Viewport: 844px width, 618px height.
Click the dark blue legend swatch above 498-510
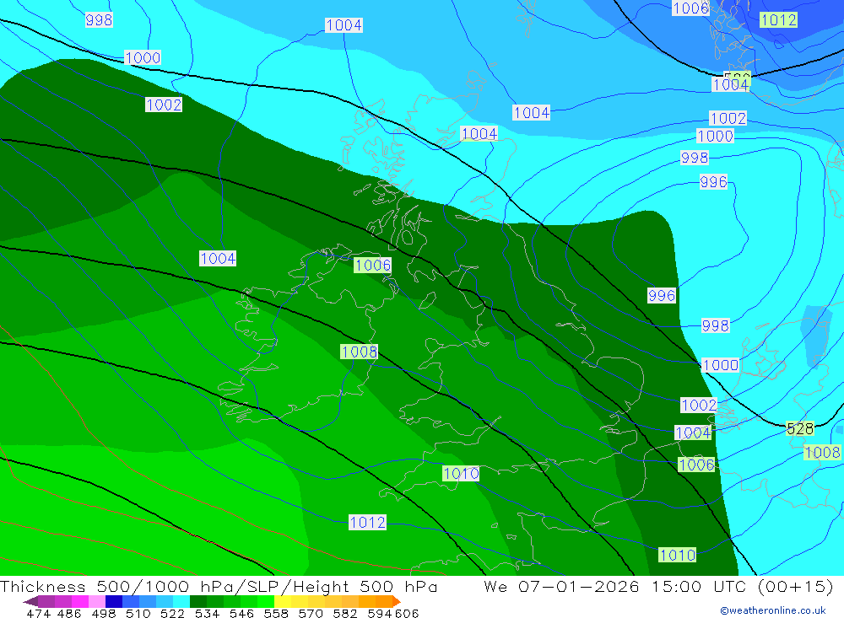(x=114, y=601)
